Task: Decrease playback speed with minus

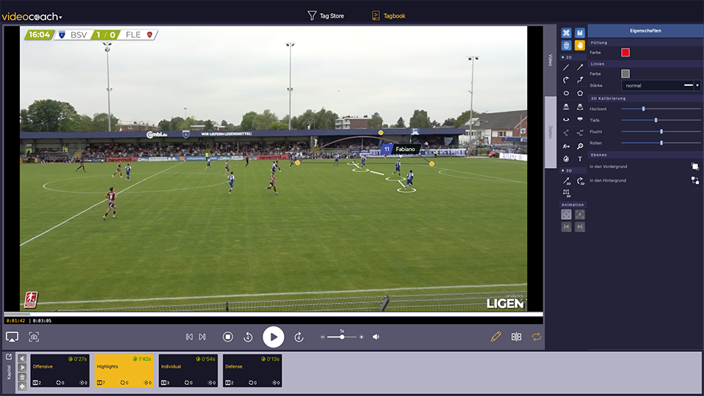Action: tap(323, 337)
